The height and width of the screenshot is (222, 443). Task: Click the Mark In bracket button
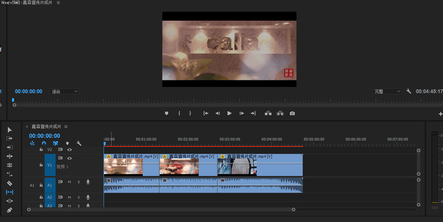point(179,113)
